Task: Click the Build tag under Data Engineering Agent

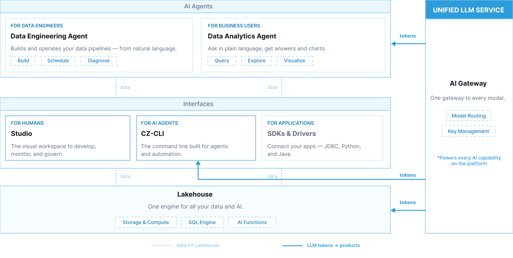Action: [x=23, y=61]
